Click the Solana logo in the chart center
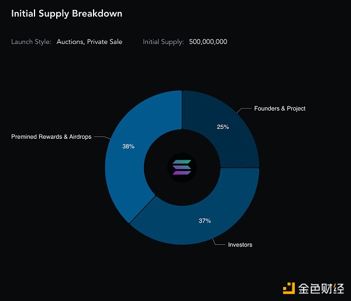351x301 pixels. pos(182,167)
